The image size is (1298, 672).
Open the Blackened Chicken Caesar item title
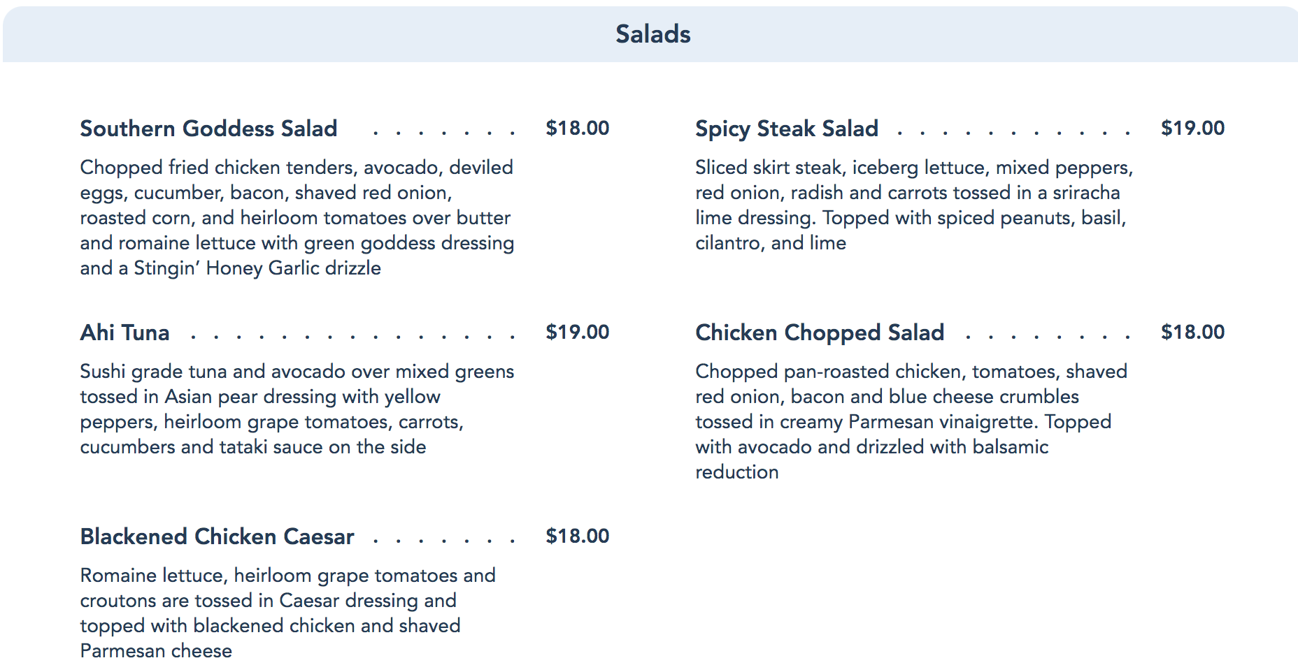click(x=217, y=536)
